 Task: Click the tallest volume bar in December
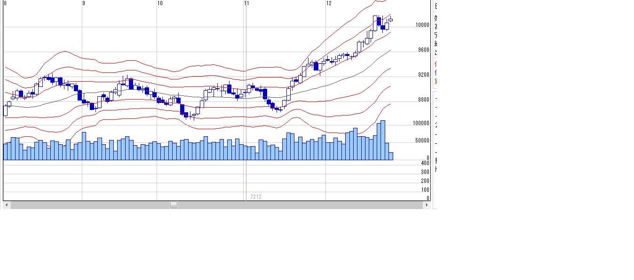383,140
